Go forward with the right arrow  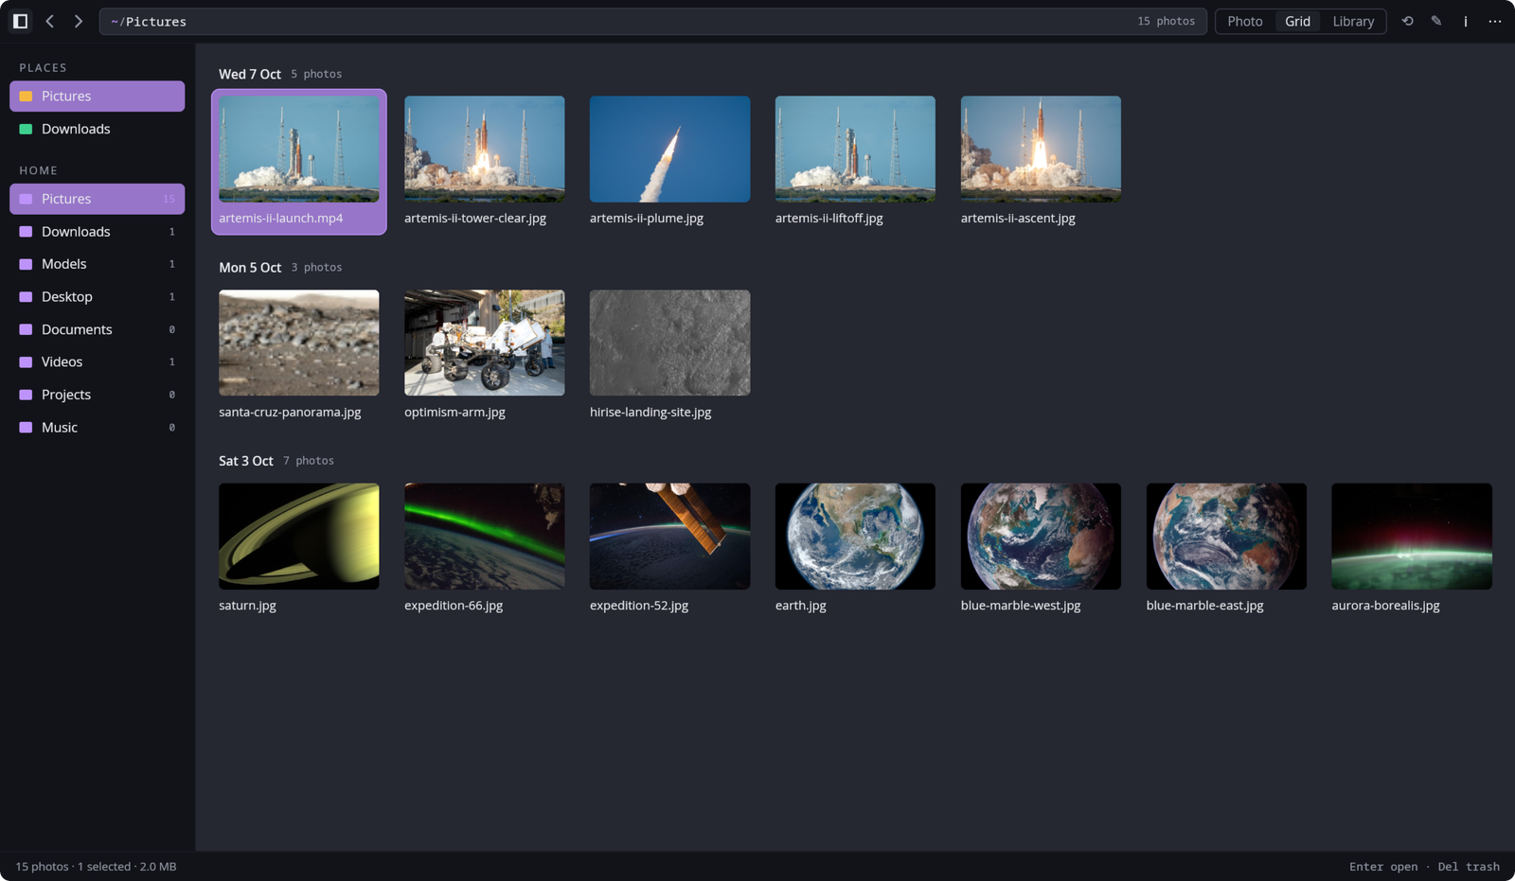tap(79, 21)
